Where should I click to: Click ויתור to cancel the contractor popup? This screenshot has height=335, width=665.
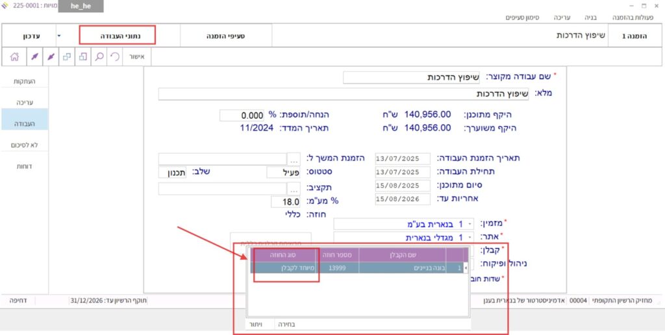tap(255, 323)
